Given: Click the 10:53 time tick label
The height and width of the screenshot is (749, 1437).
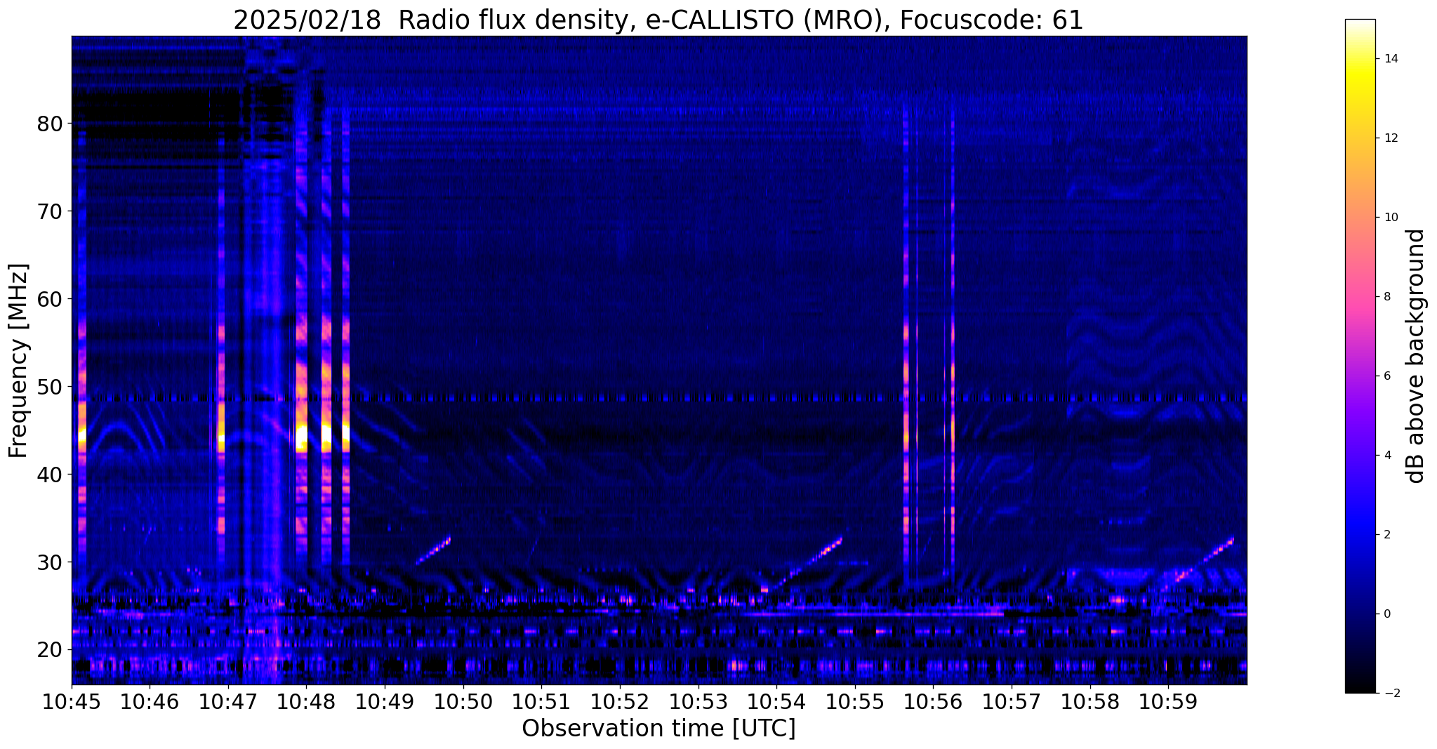Looking at the screenshot, I should click(x=698, y=702).
